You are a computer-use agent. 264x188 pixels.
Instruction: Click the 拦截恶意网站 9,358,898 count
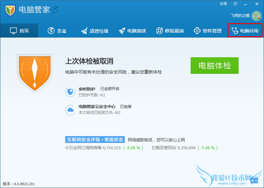pyautogui.click(x=173, y=148)
